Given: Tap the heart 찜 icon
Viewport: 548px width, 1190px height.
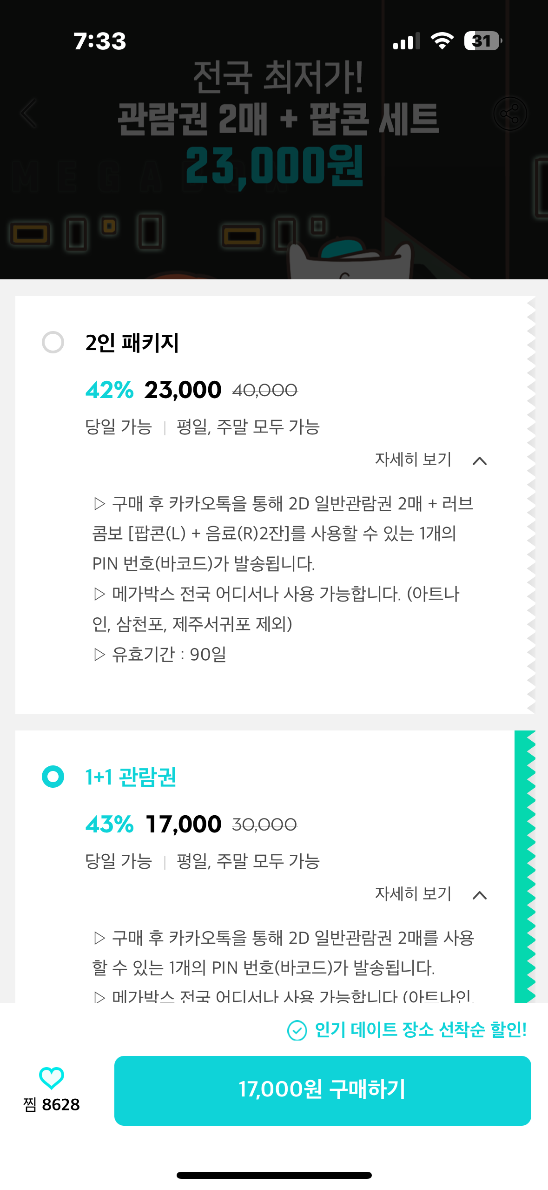Looking at the screenshot, I should [x=51, y=1077].
